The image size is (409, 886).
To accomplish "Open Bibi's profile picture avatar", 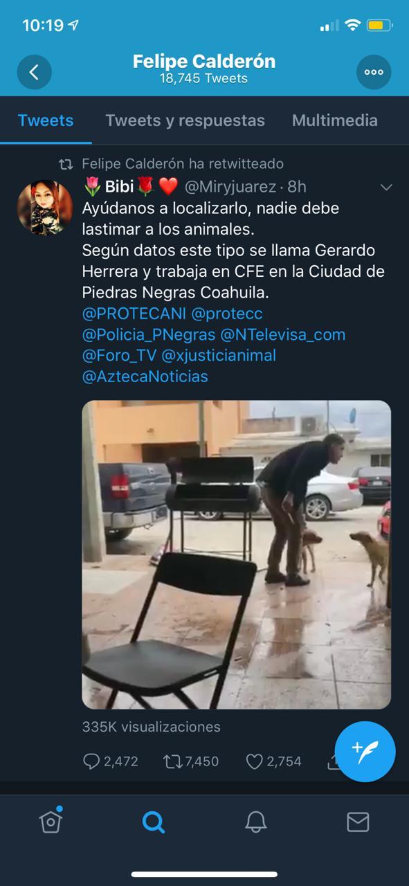I will pos(45,208).
